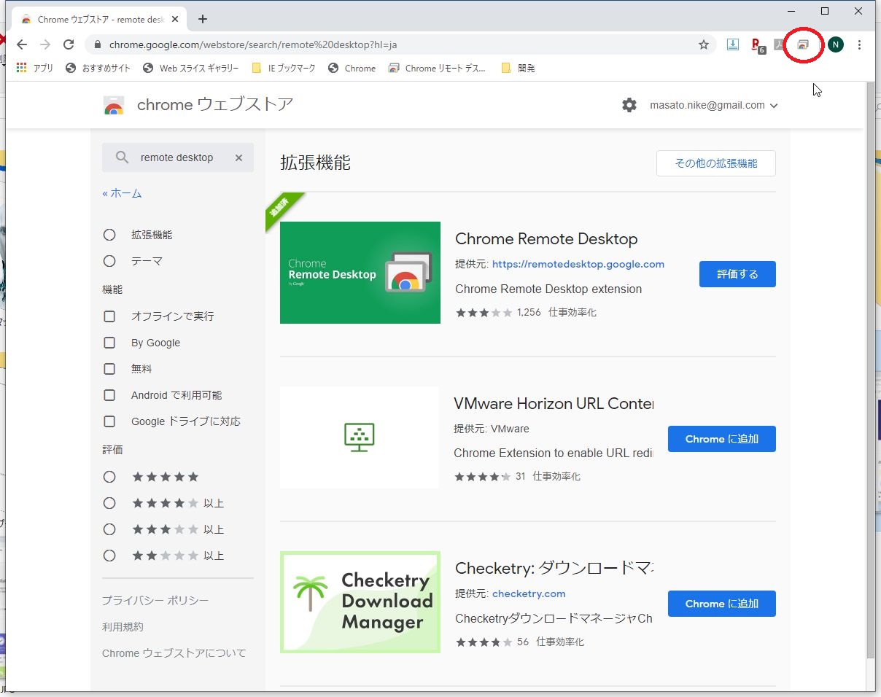Click the Checketry Download Manager thumbnail

point(360,602)
